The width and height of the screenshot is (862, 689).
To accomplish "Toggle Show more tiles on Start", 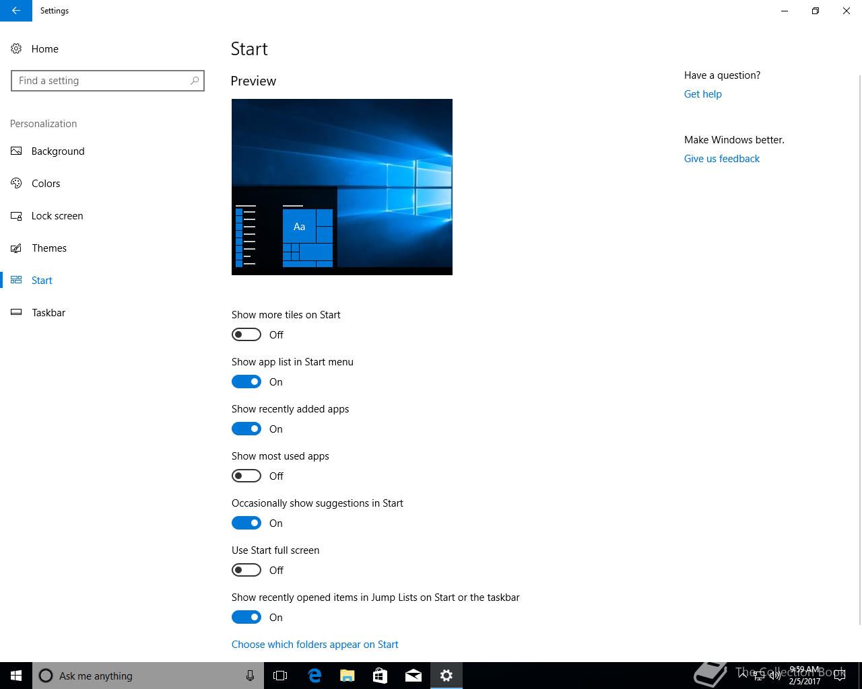I will [246, 334].
